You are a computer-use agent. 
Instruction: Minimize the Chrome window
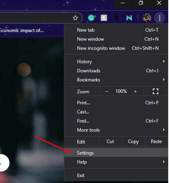[x=123, y=3]
